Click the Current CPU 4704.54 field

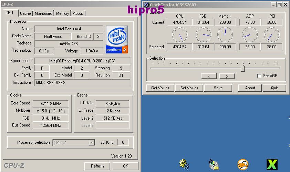pyautogui.click(x=179, y=22)
